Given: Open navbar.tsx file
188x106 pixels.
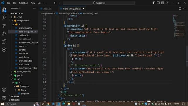Looking at the screenshot, I should point(23,53).
